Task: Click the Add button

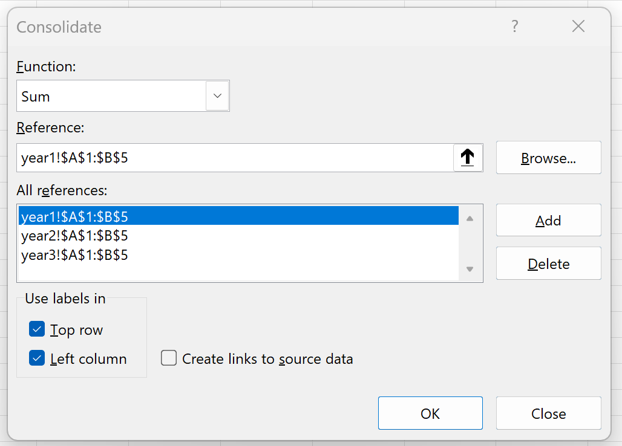Action: coord(548,220)
